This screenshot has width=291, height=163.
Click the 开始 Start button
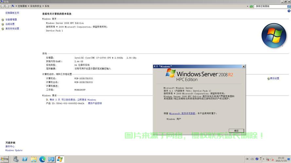pyautogui.click(x=5, y=159)
